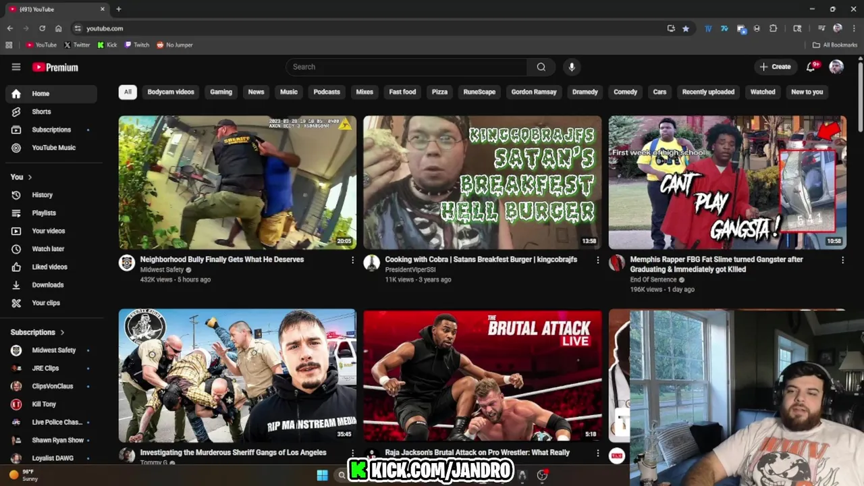Open the notifications bell
This screenshot has width=864, height=486.
pos(811,67)
